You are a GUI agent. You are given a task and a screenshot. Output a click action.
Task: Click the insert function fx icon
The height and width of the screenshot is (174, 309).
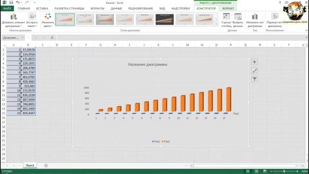pos(52,38)
